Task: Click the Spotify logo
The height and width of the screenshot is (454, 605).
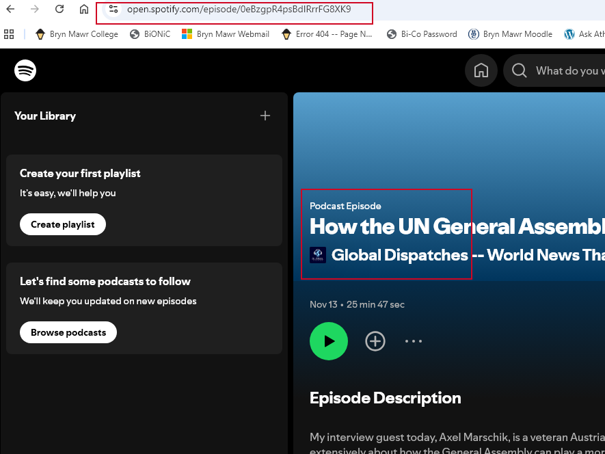Action: (25, 70)
